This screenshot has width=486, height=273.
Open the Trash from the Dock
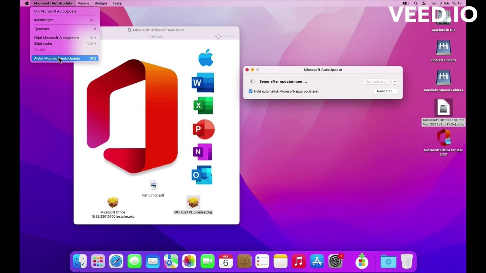pyautogui.click(x=407, y=261)
